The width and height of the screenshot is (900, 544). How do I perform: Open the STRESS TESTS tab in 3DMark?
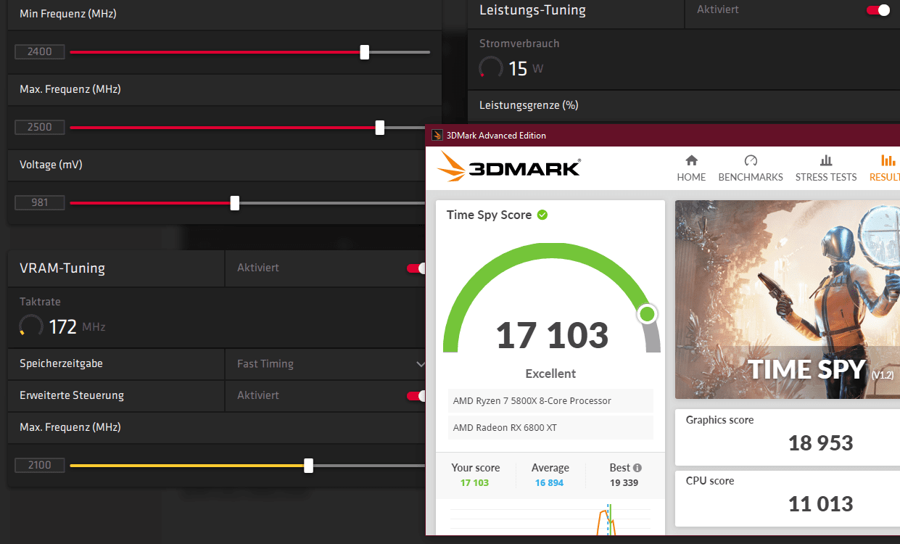tap(826, 168)
